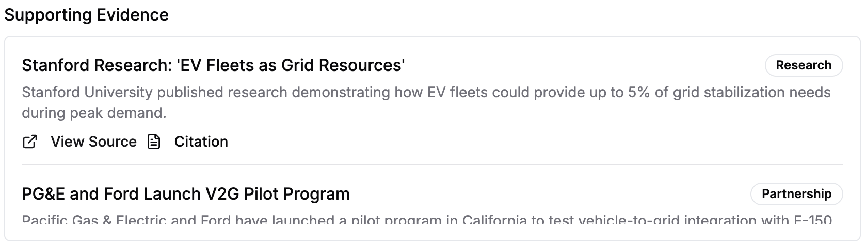Click the external link icon beside View Source
866x247 pixels.
[x=30, y=142]
